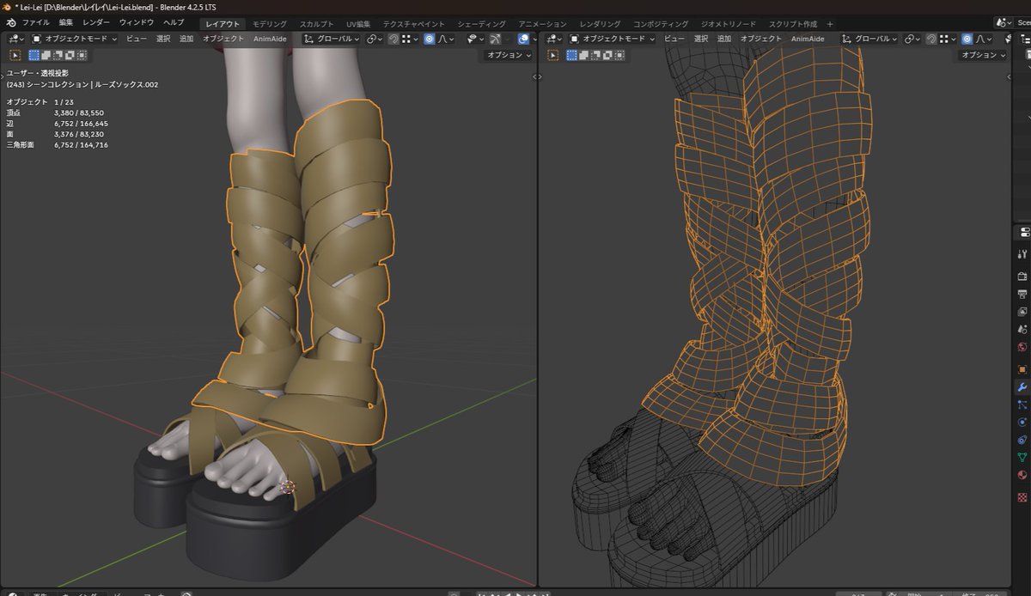Screen dimensions: 1031x596
Task: Click the 頂点 3,380 / 83,550 statistic
Action: (55, 113)
